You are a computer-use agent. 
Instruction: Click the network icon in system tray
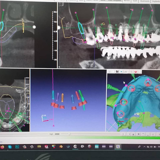tap(148, 147)
